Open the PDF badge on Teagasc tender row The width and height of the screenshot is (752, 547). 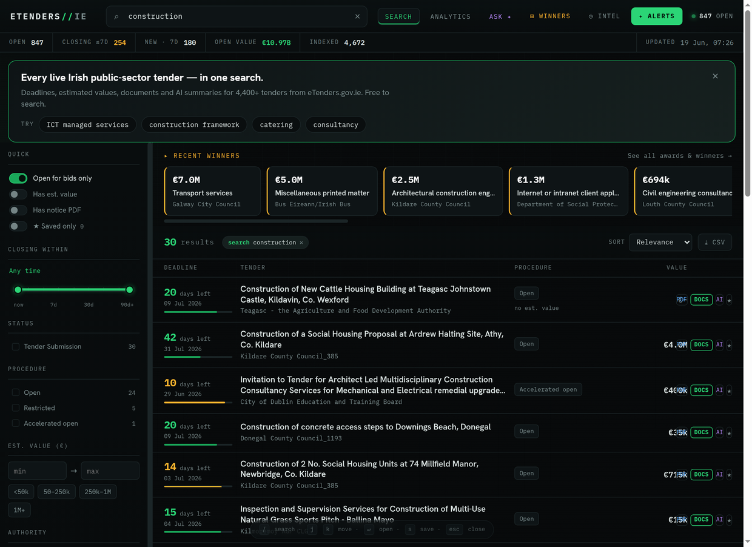pos(682,300)
